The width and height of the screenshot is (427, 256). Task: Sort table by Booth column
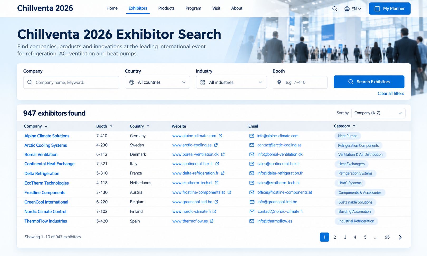(104, 126)
